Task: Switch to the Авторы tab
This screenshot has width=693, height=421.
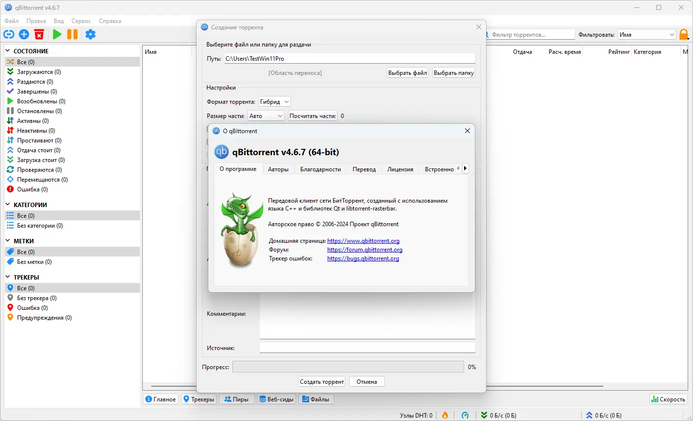Action: (x=278, y=169)
